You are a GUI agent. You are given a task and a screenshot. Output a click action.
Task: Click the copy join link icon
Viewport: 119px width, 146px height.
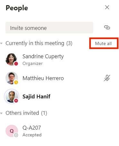coord(107,28)
